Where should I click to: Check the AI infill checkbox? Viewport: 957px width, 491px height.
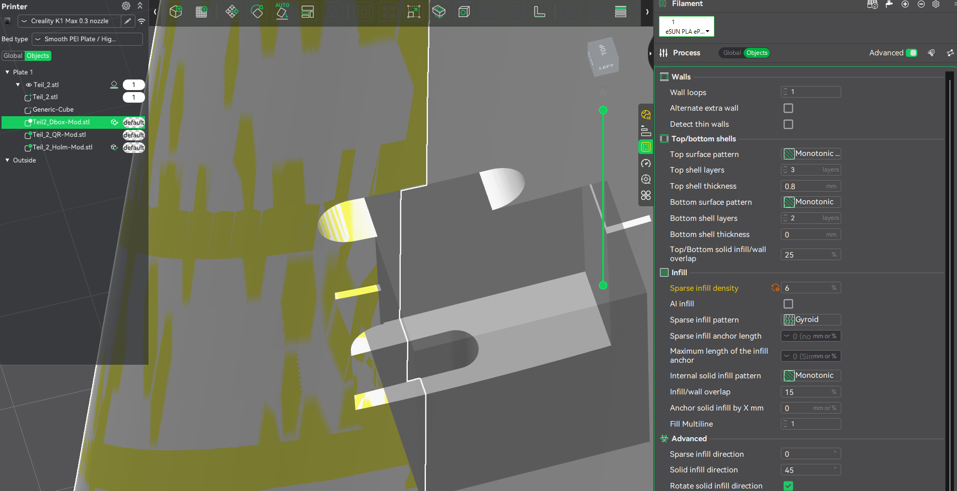click(x=788, y=304)
